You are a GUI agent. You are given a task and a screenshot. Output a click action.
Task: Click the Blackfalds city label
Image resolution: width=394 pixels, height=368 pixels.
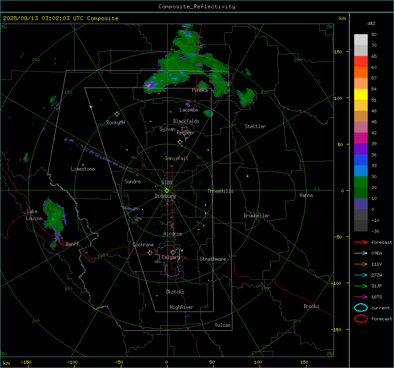(186, 121)
